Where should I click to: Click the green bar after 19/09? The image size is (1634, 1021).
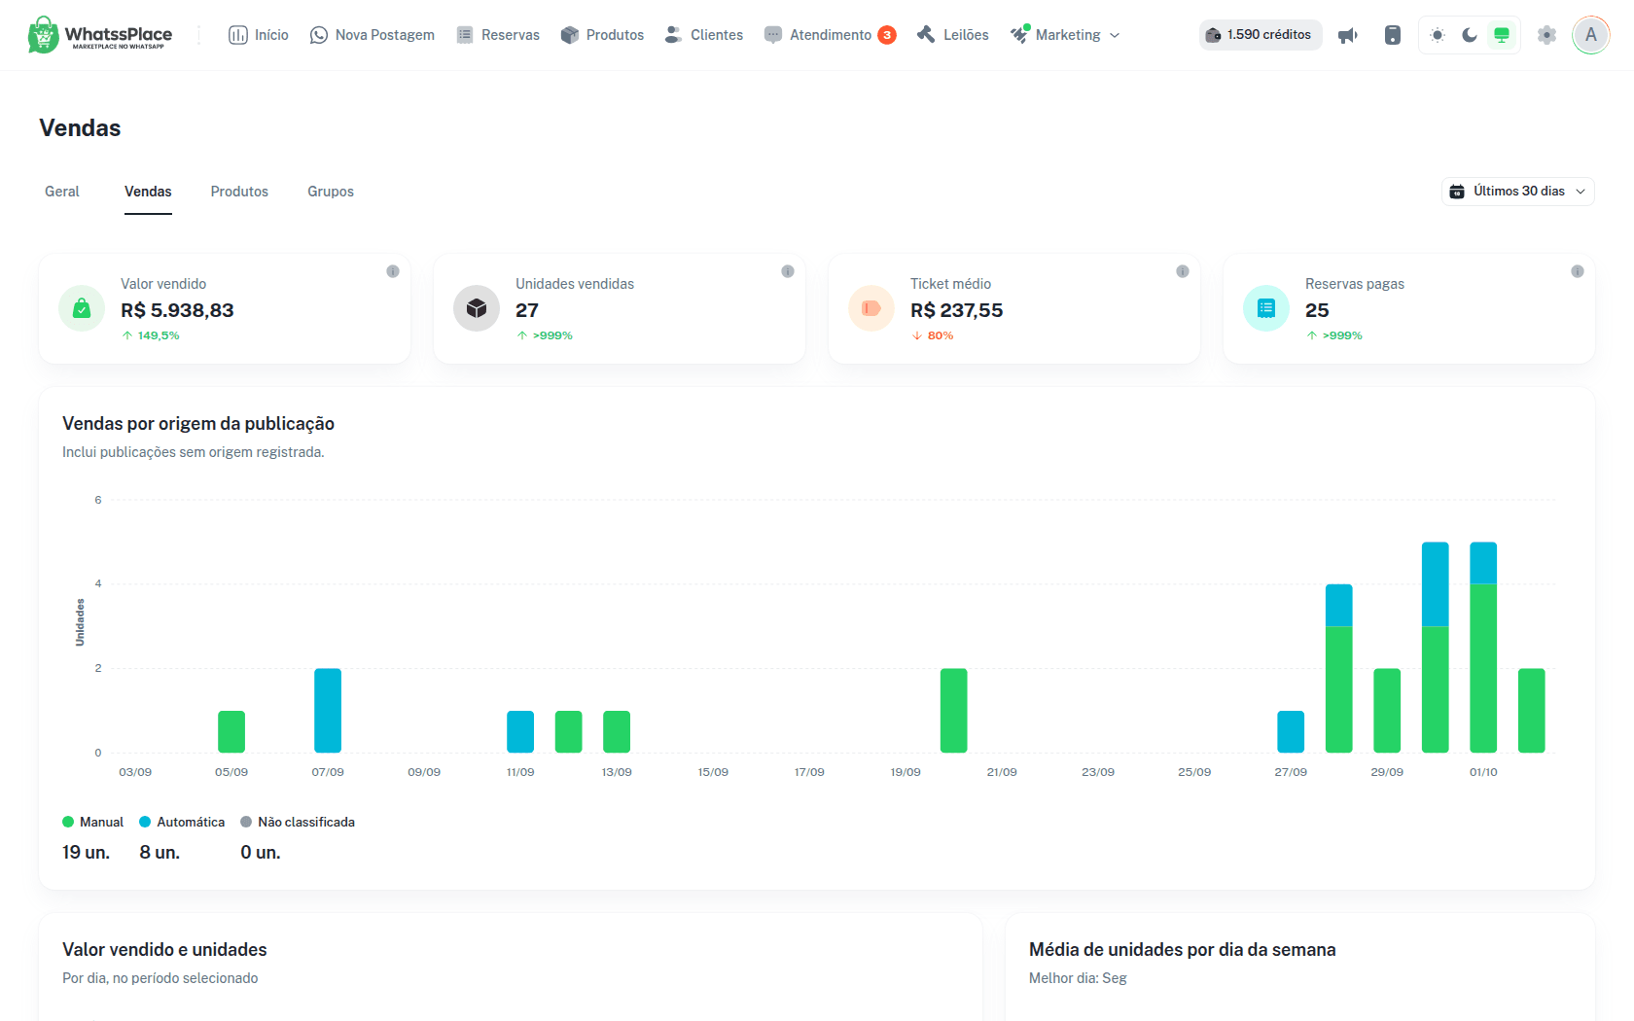[x=954, y=710]
